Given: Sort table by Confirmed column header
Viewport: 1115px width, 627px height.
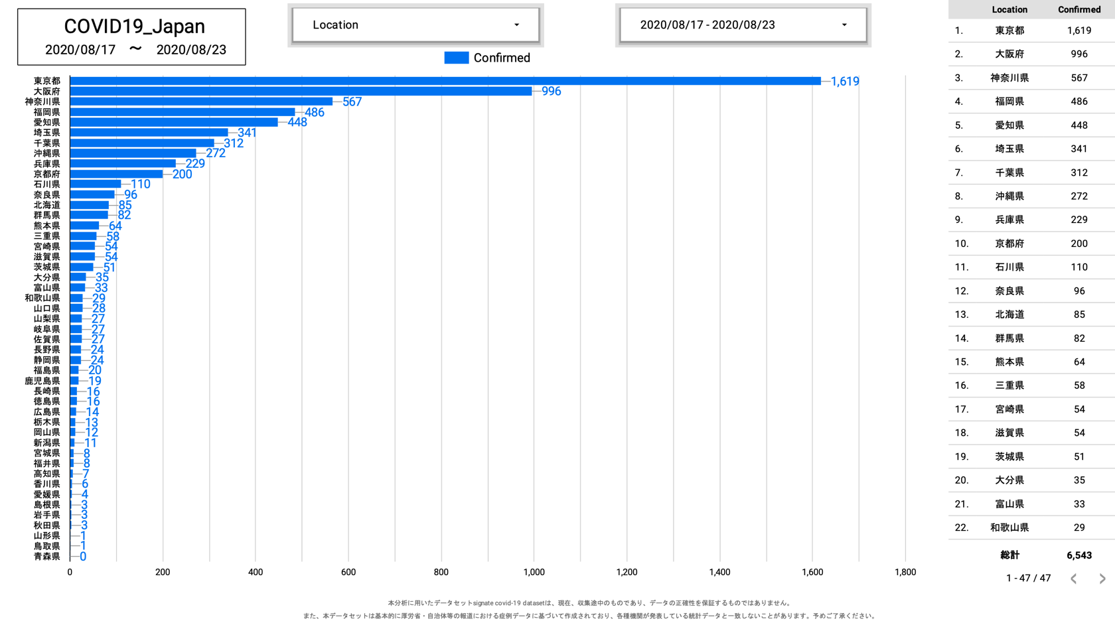Looking at the screenshot, I should (x=1078, y=9).
